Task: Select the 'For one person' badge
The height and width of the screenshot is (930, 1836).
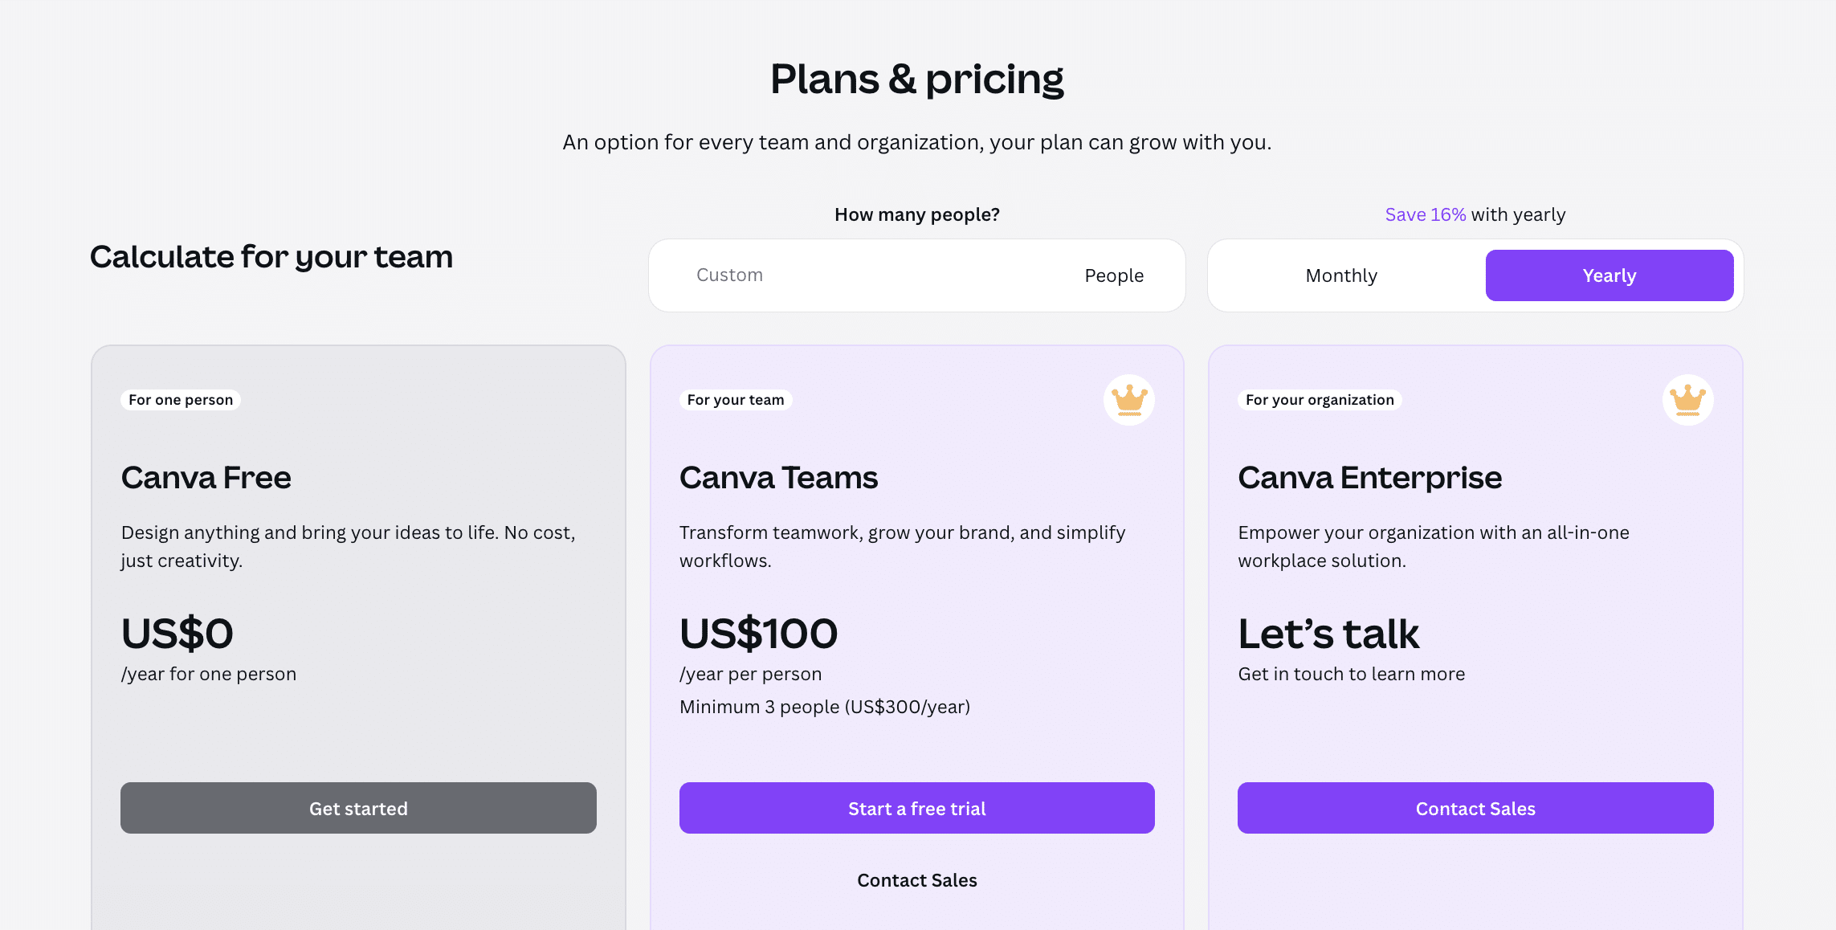Action: point(180,399)
